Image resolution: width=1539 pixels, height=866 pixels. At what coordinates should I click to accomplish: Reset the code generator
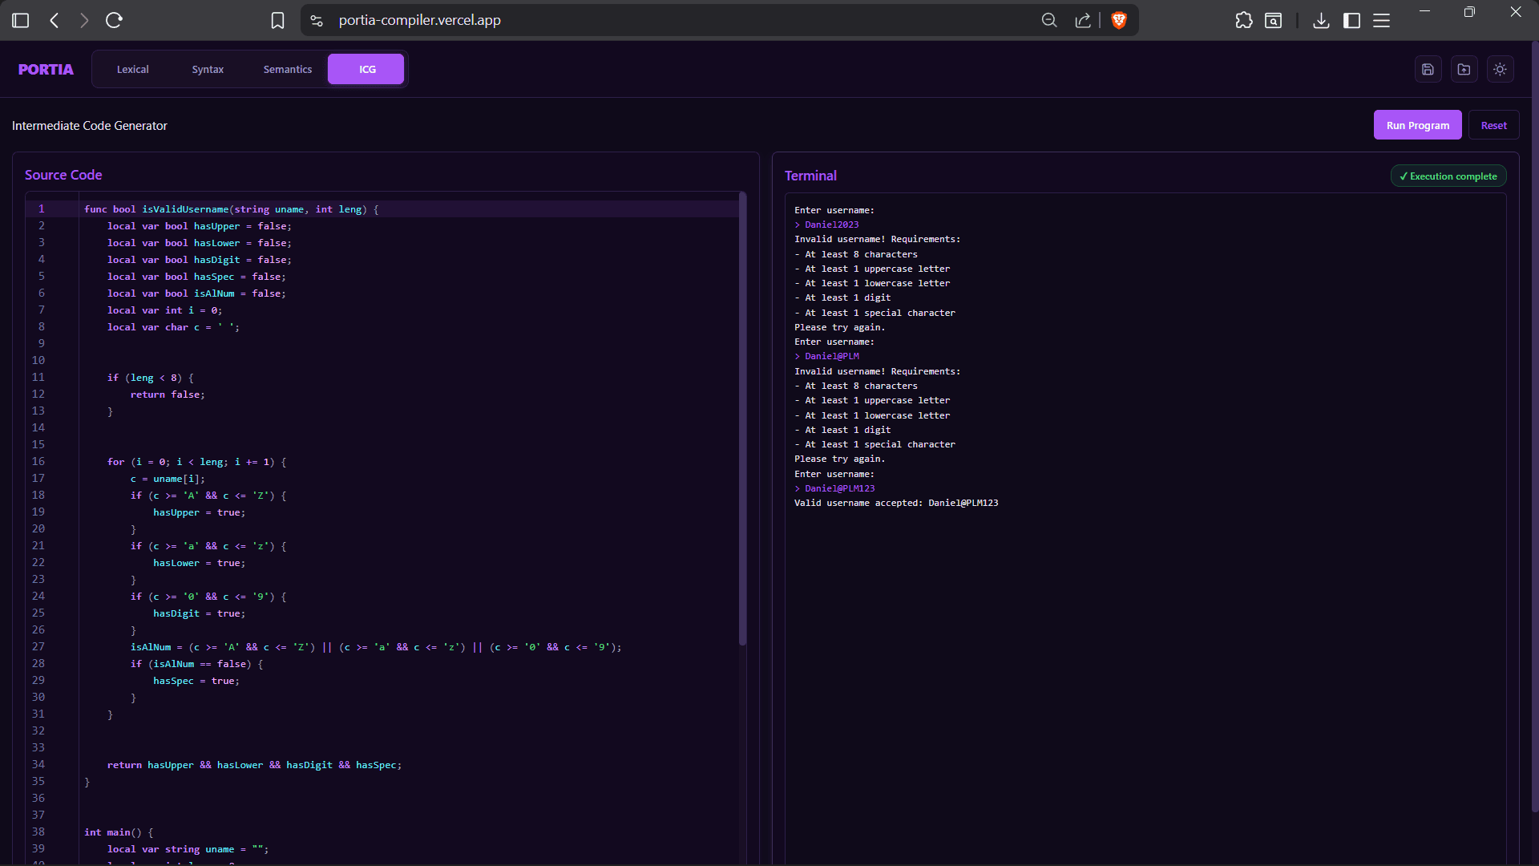(1493, 126)
